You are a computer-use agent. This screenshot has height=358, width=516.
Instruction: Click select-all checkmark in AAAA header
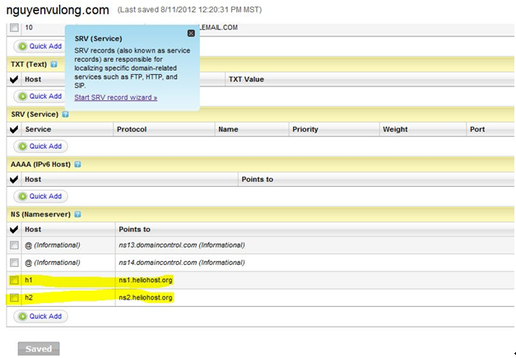(14, 179)
